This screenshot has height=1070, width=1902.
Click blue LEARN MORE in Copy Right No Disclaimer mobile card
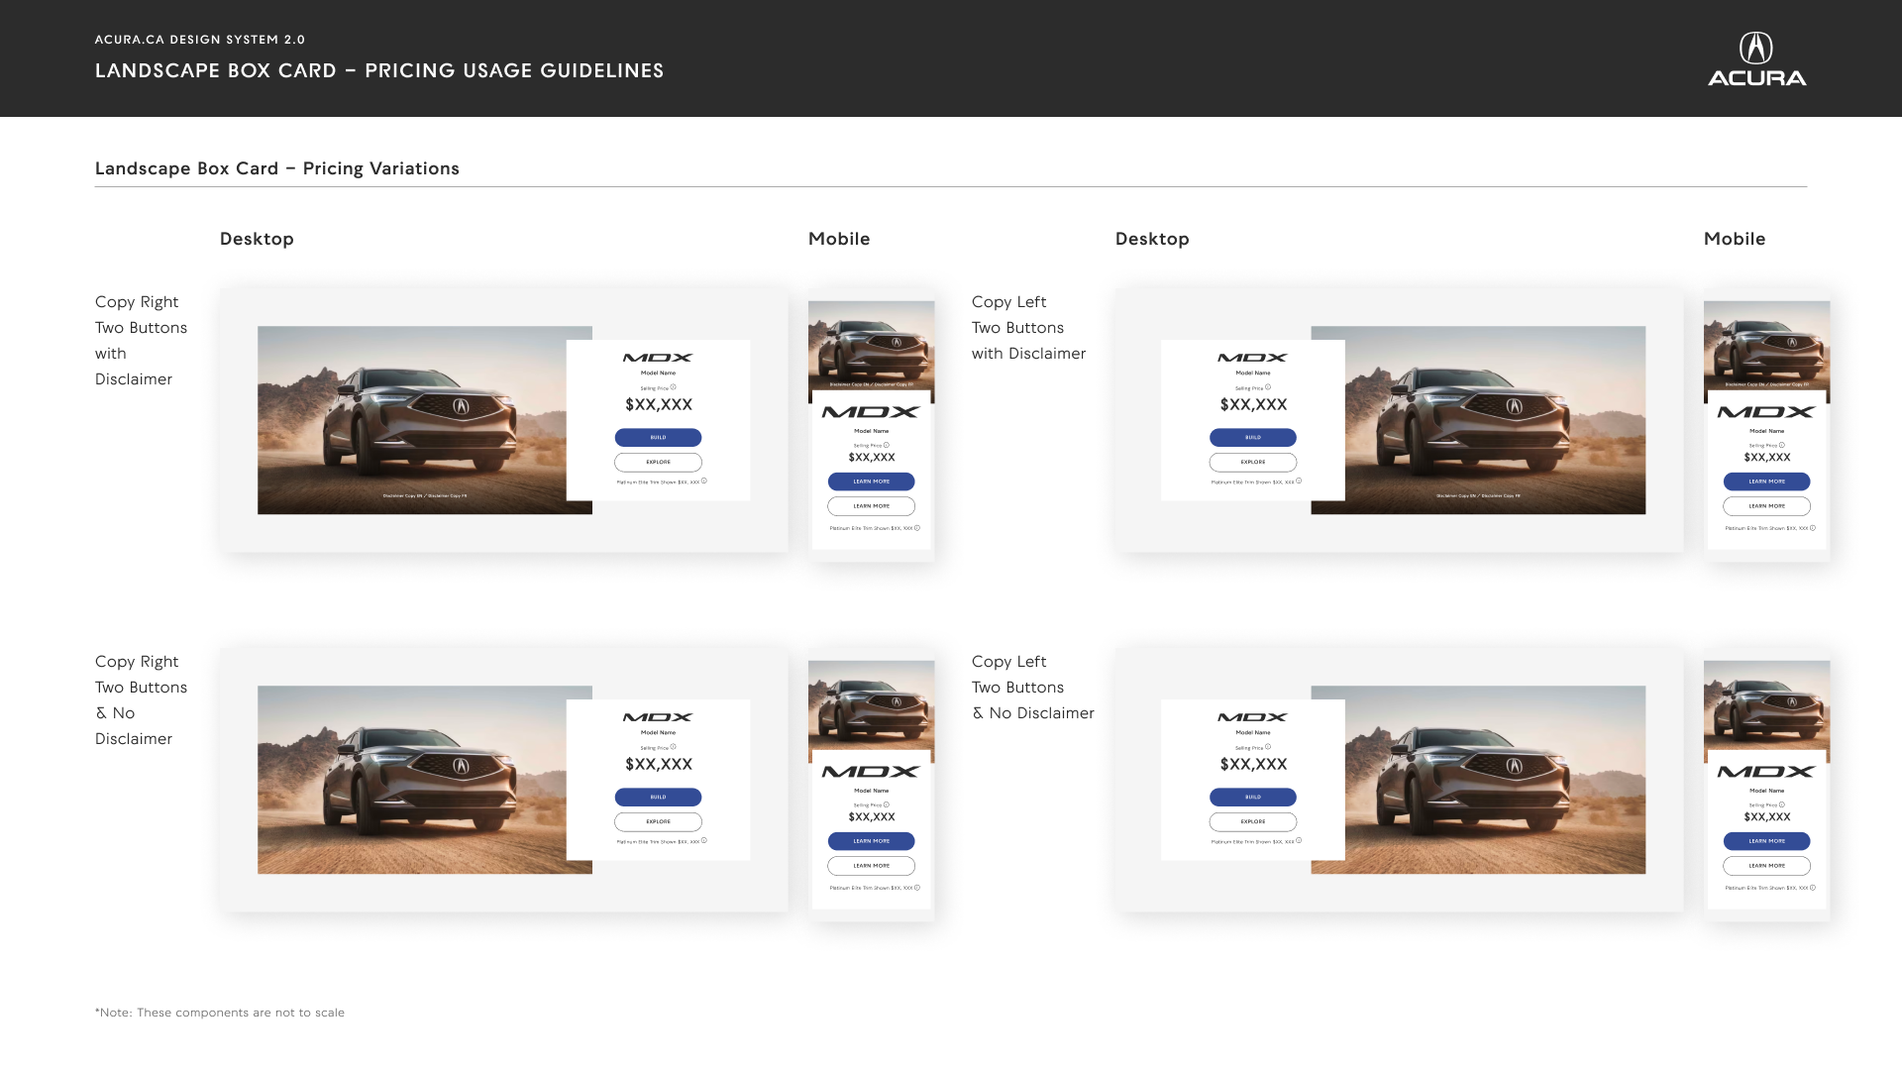[x=872, y=841]
